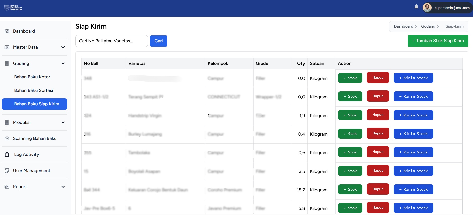Click the Dashboard grid icon in sidebar
The height and width of the screenshot is (215, 473).
tap(7, 31)
